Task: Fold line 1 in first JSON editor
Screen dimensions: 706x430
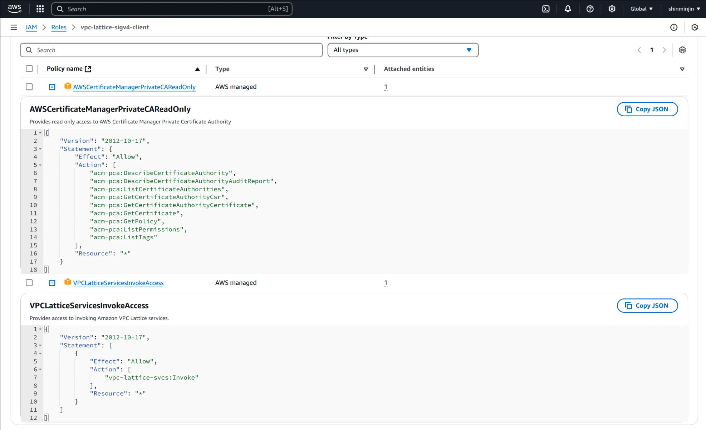Action: click(x=40, y=133)
